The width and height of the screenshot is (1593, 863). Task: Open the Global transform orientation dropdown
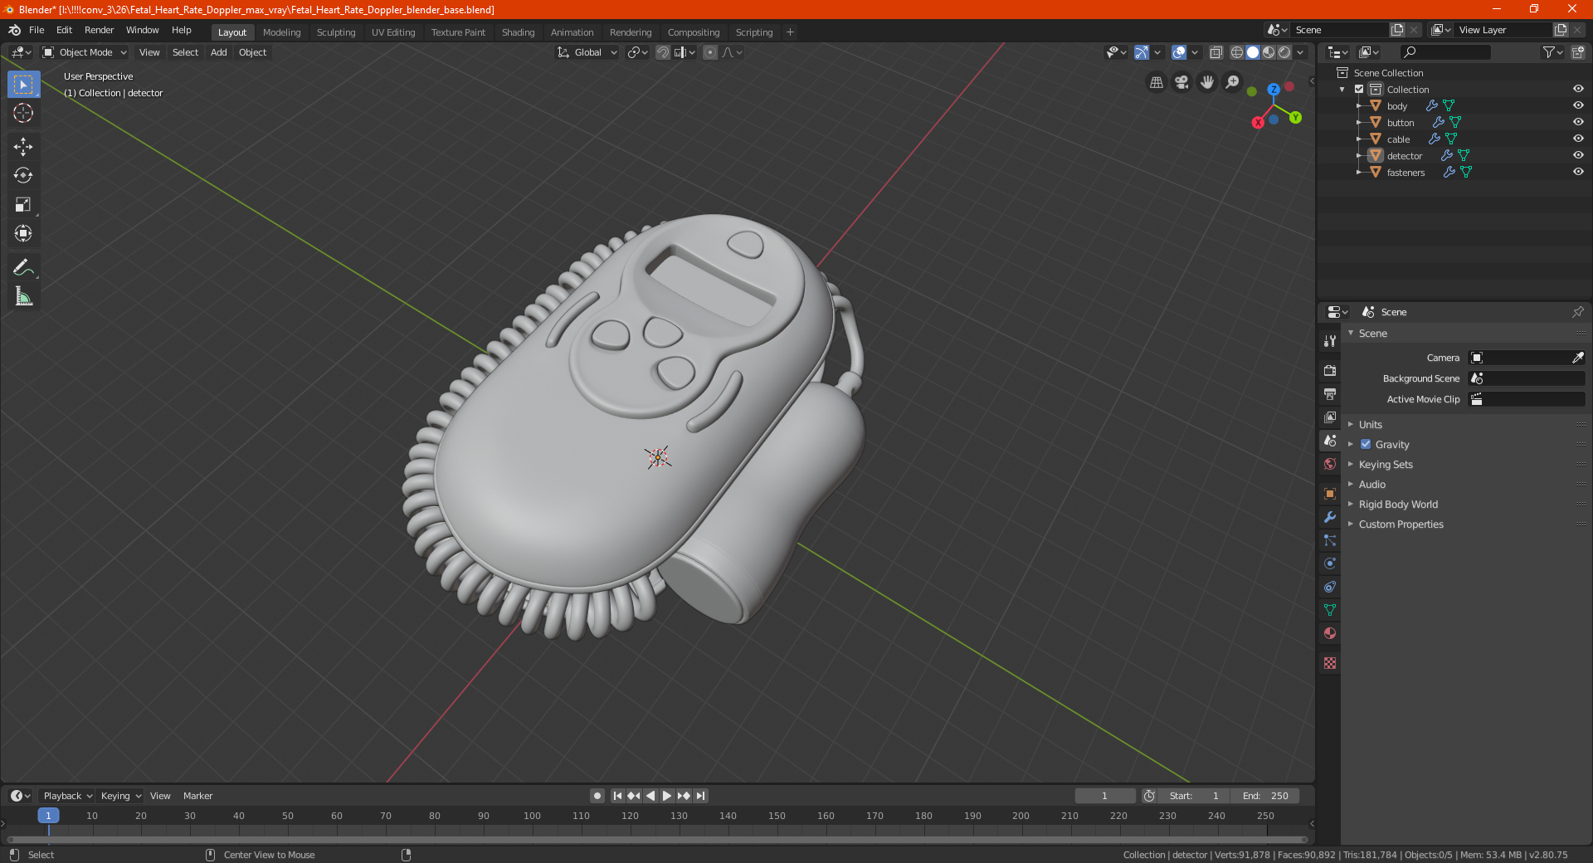(587, 52)
